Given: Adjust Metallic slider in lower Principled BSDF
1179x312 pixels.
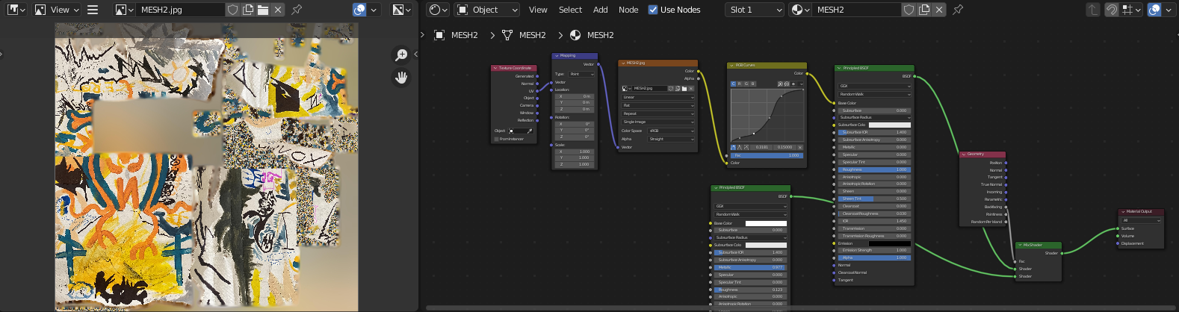Looking at the screenshot, I should tap(749, 267).
